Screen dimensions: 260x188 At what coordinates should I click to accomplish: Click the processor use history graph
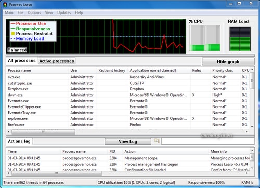coord(96,36)
